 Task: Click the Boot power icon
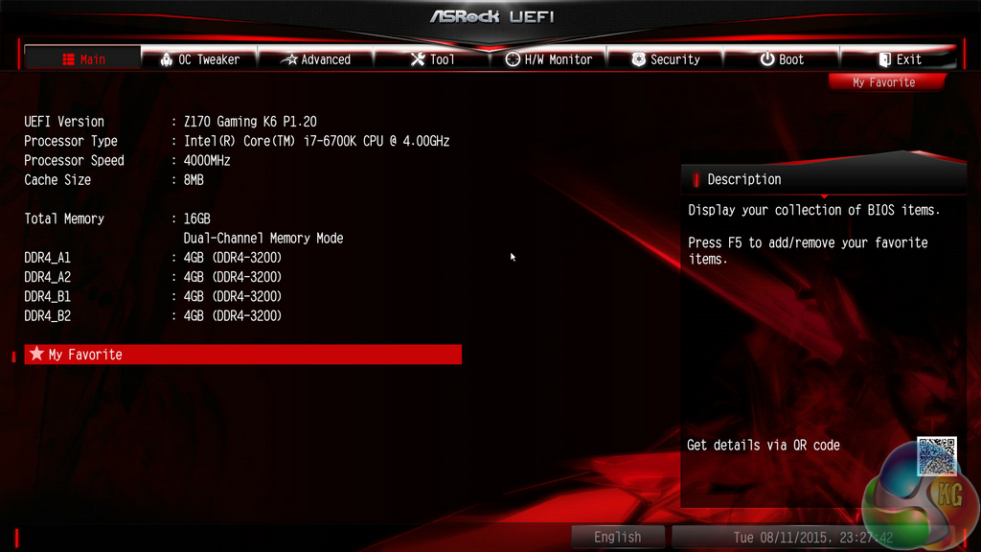(767, 59)
